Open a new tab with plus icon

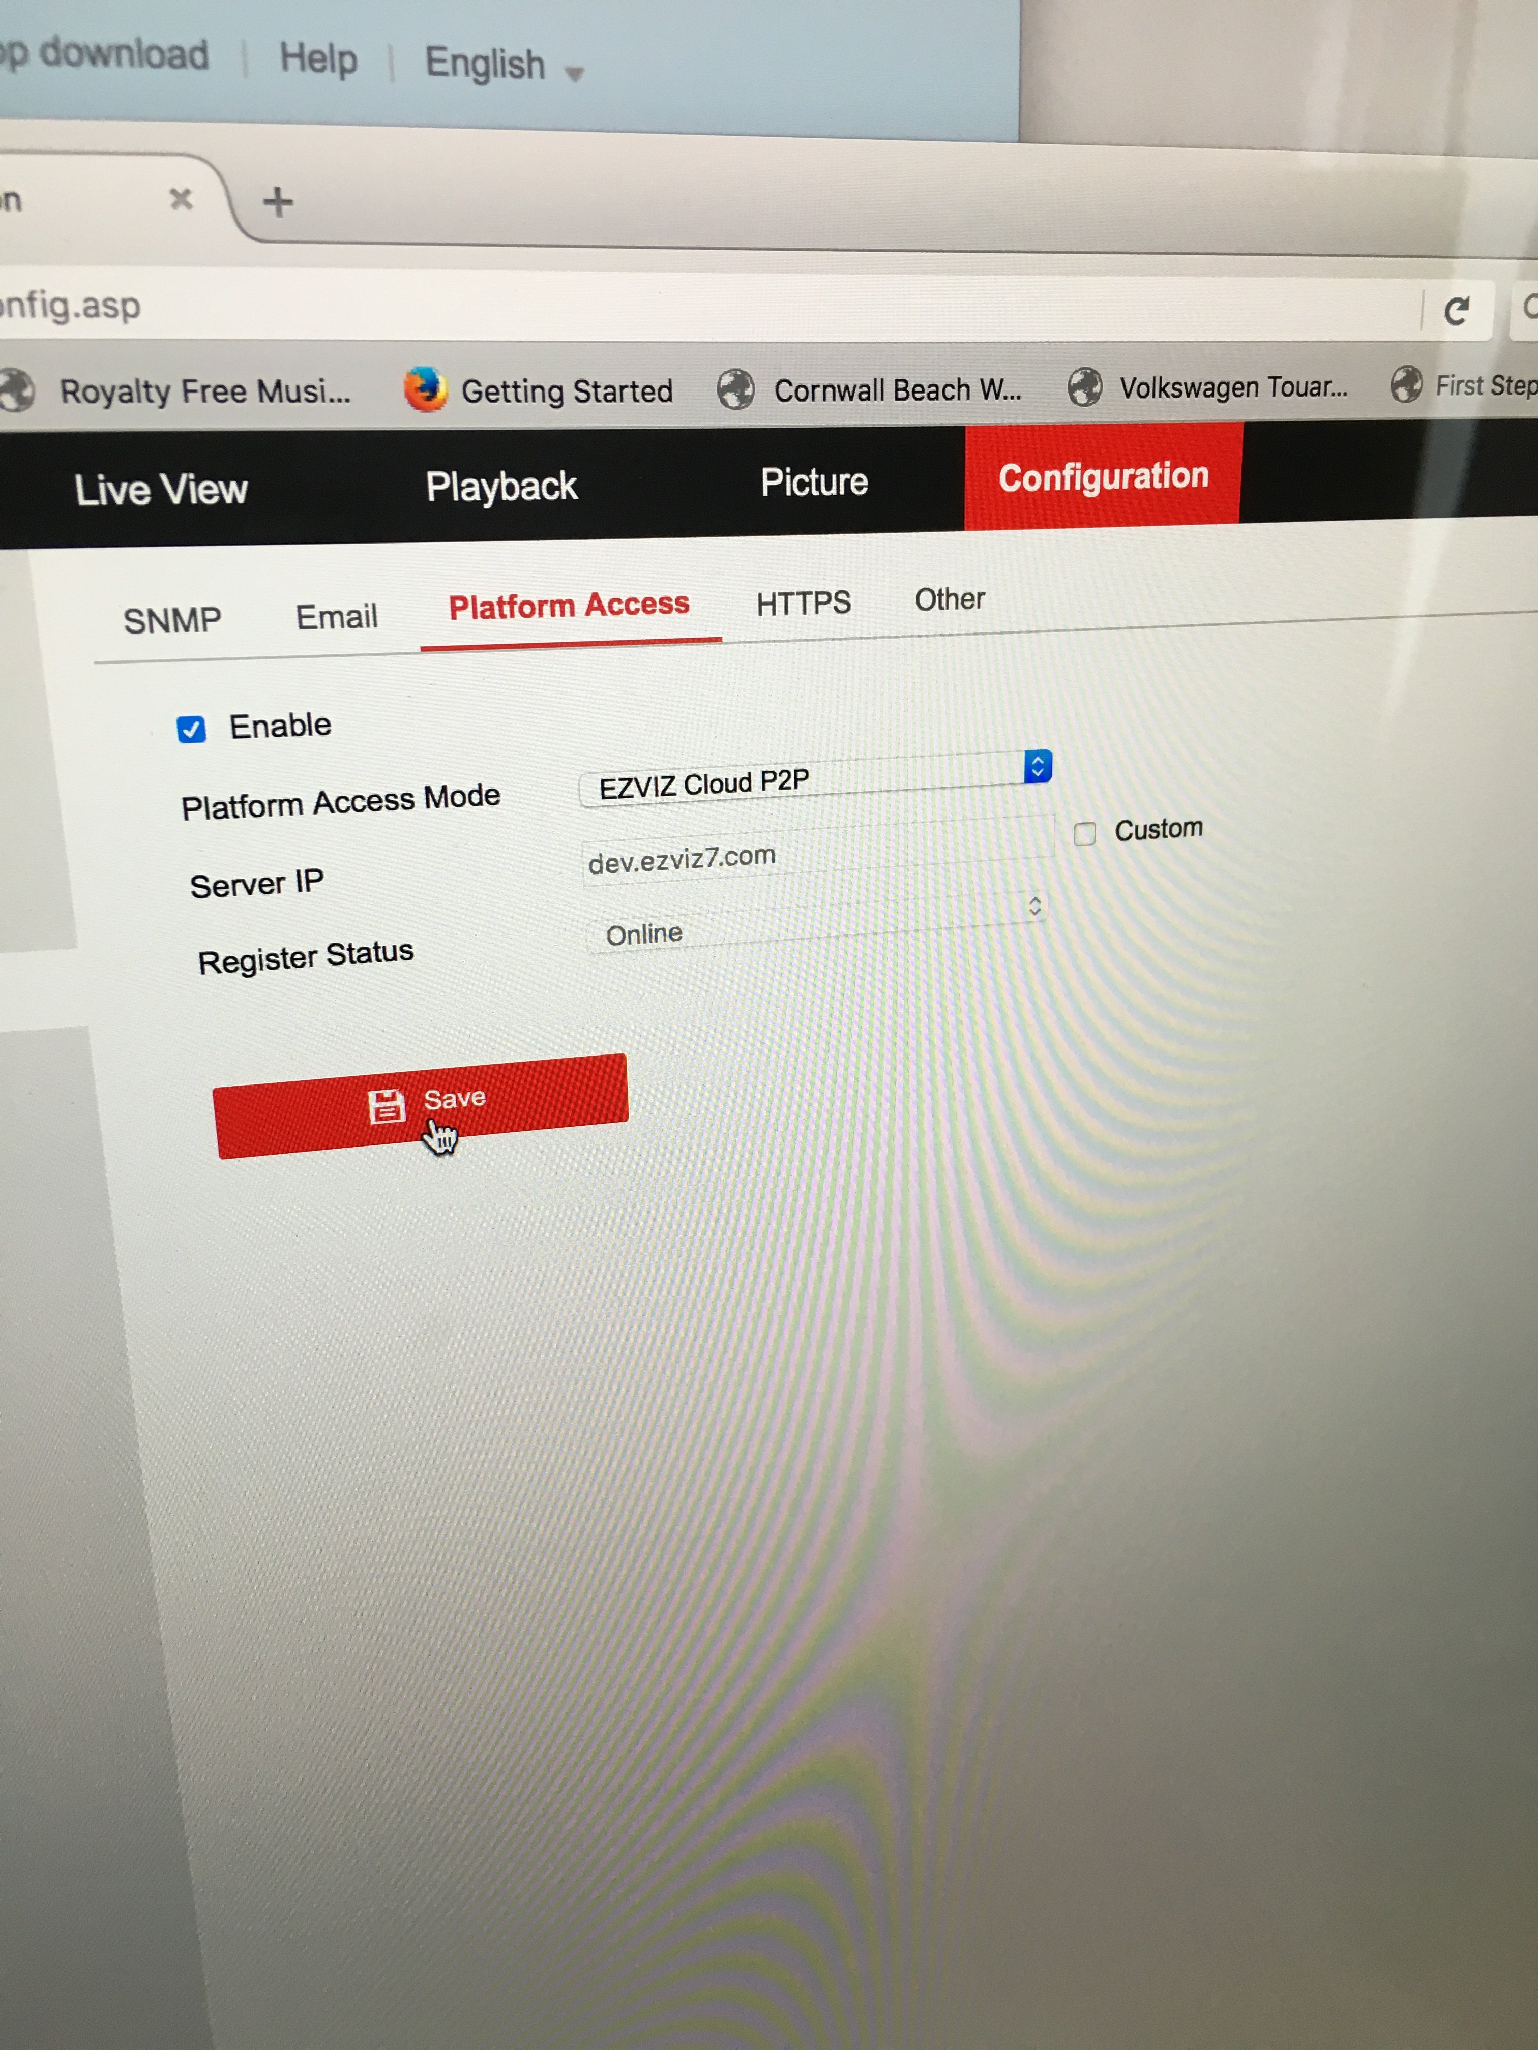[x=277, y=201]
